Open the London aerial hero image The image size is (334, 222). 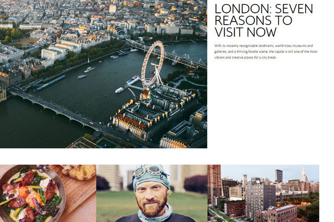pyautogui.click(x=103, y=74)
